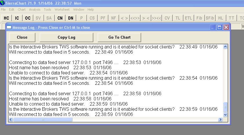
Task: Open the Chart menu
Action: click(22, 10)
